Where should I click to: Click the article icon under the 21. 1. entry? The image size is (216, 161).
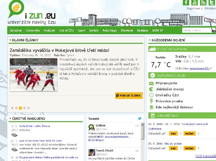tap(14, 149)
